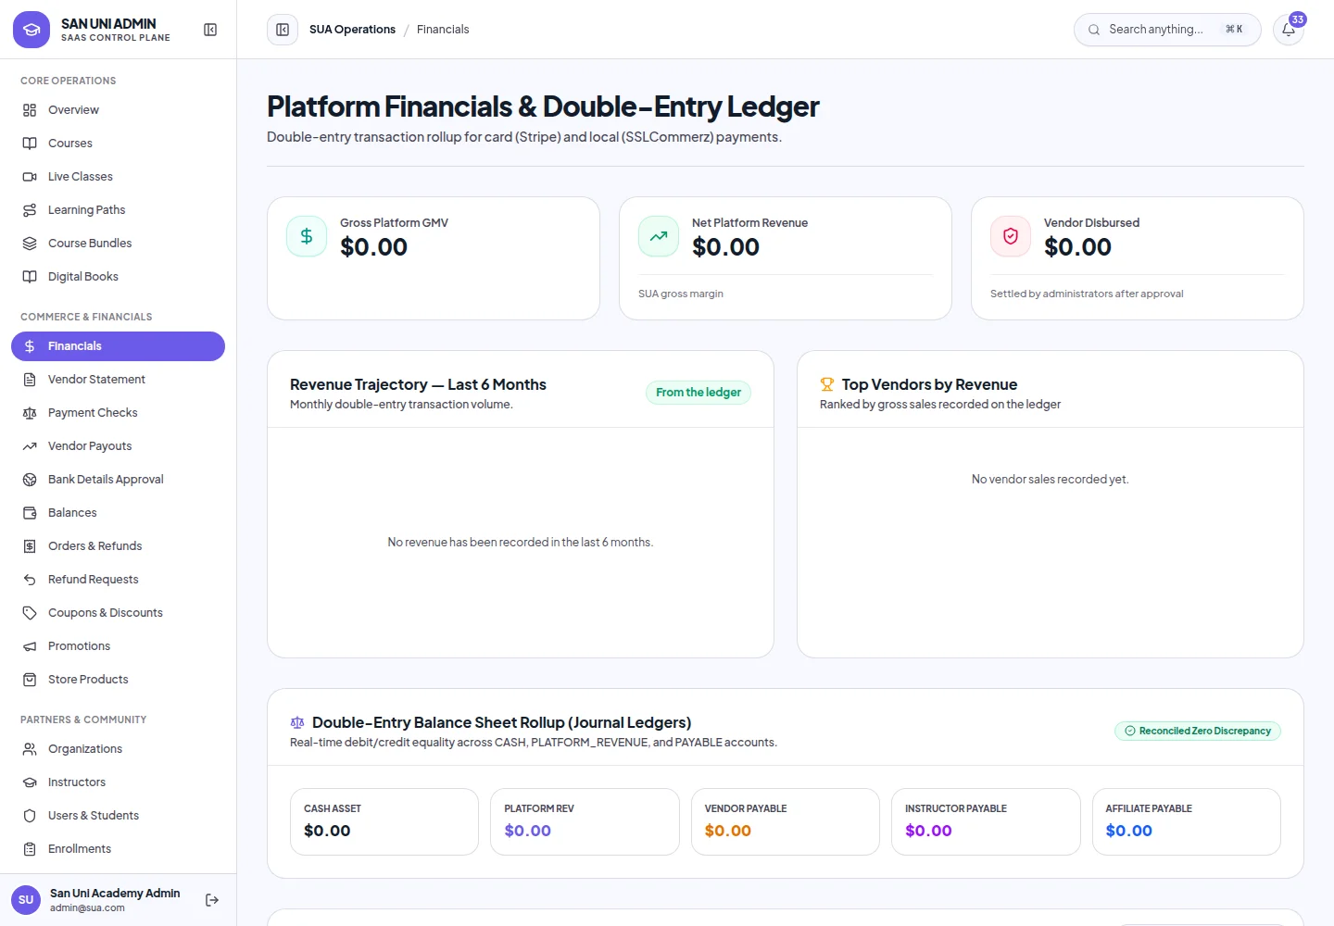Click the Overview grid icon in sidebar
Viewport: 1334px width, 926px height.
coord(30,110)
